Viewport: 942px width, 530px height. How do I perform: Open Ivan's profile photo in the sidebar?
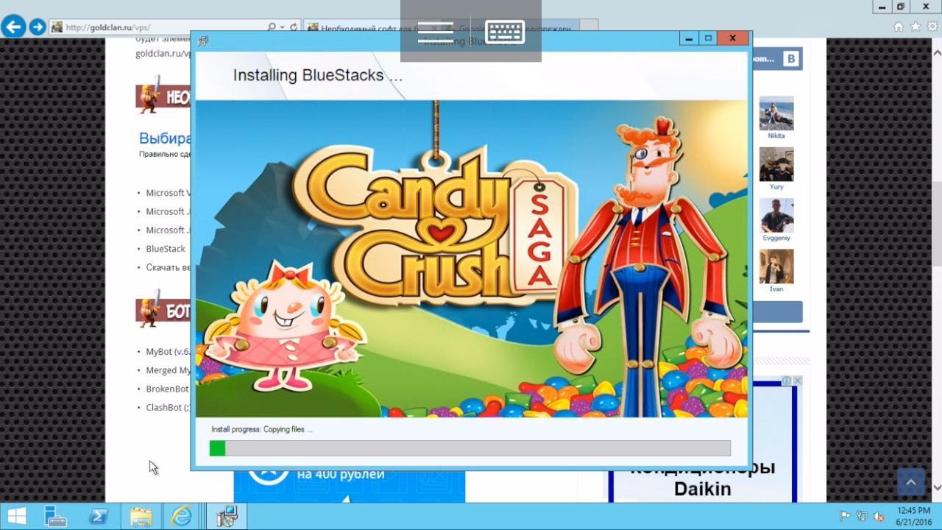[x=776, y=266]
